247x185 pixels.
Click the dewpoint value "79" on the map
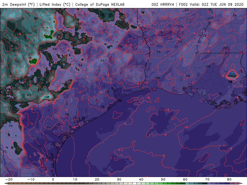[x=40, y=146]
